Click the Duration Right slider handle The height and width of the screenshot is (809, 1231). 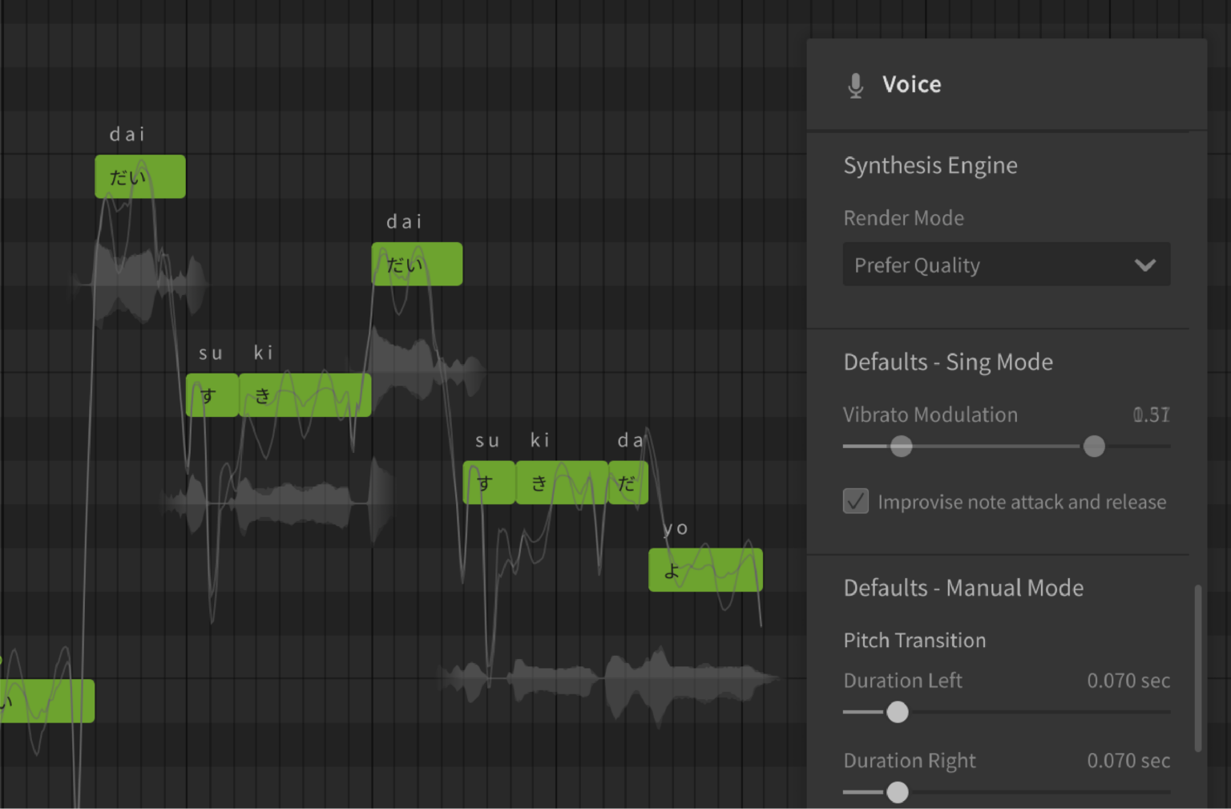(x=897, y=792)
